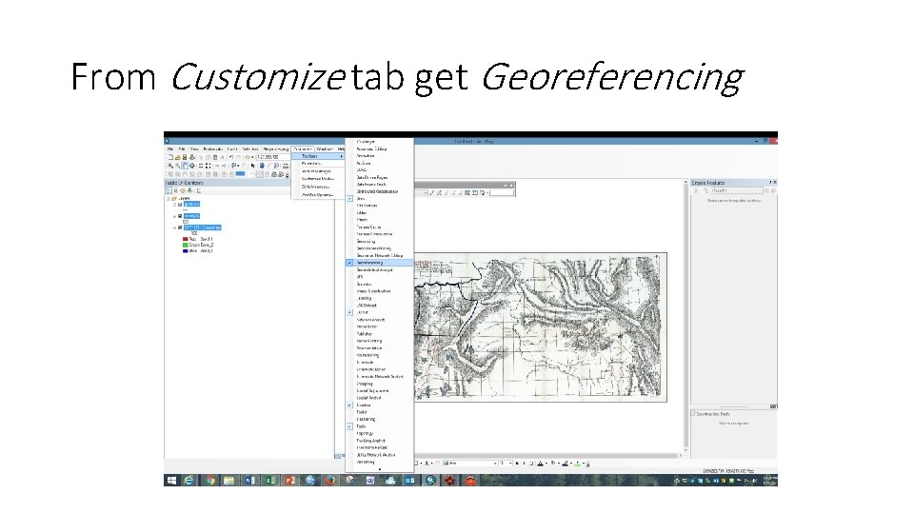The height and width of the screenshot is (514, 914).
Task: Click the Bold button on Draw toolbar
Action: click(517, 464)
